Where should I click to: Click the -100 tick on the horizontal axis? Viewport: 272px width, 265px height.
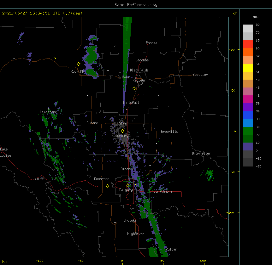[x=39, y=261]
